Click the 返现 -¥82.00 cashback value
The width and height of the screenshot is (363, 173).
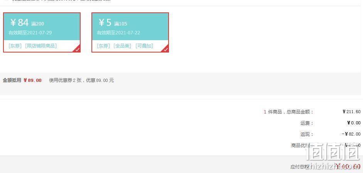coord(351,134)
